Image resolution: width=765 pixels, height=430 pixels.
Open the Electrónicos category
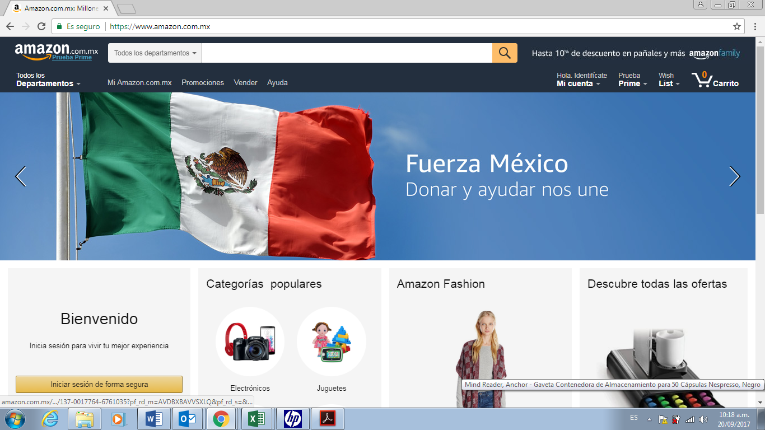[250, 388]
